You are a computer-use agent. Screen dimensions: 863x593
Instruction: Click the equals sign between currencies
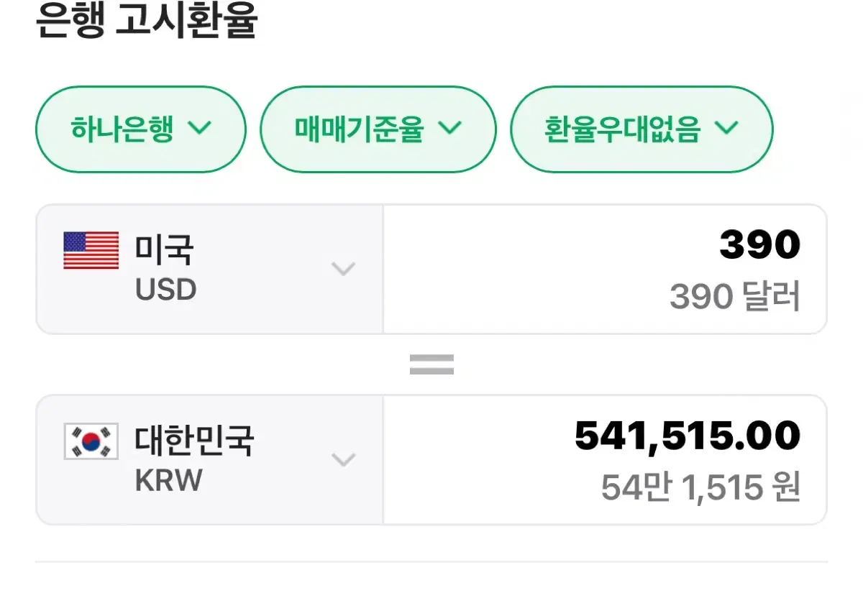431,364
